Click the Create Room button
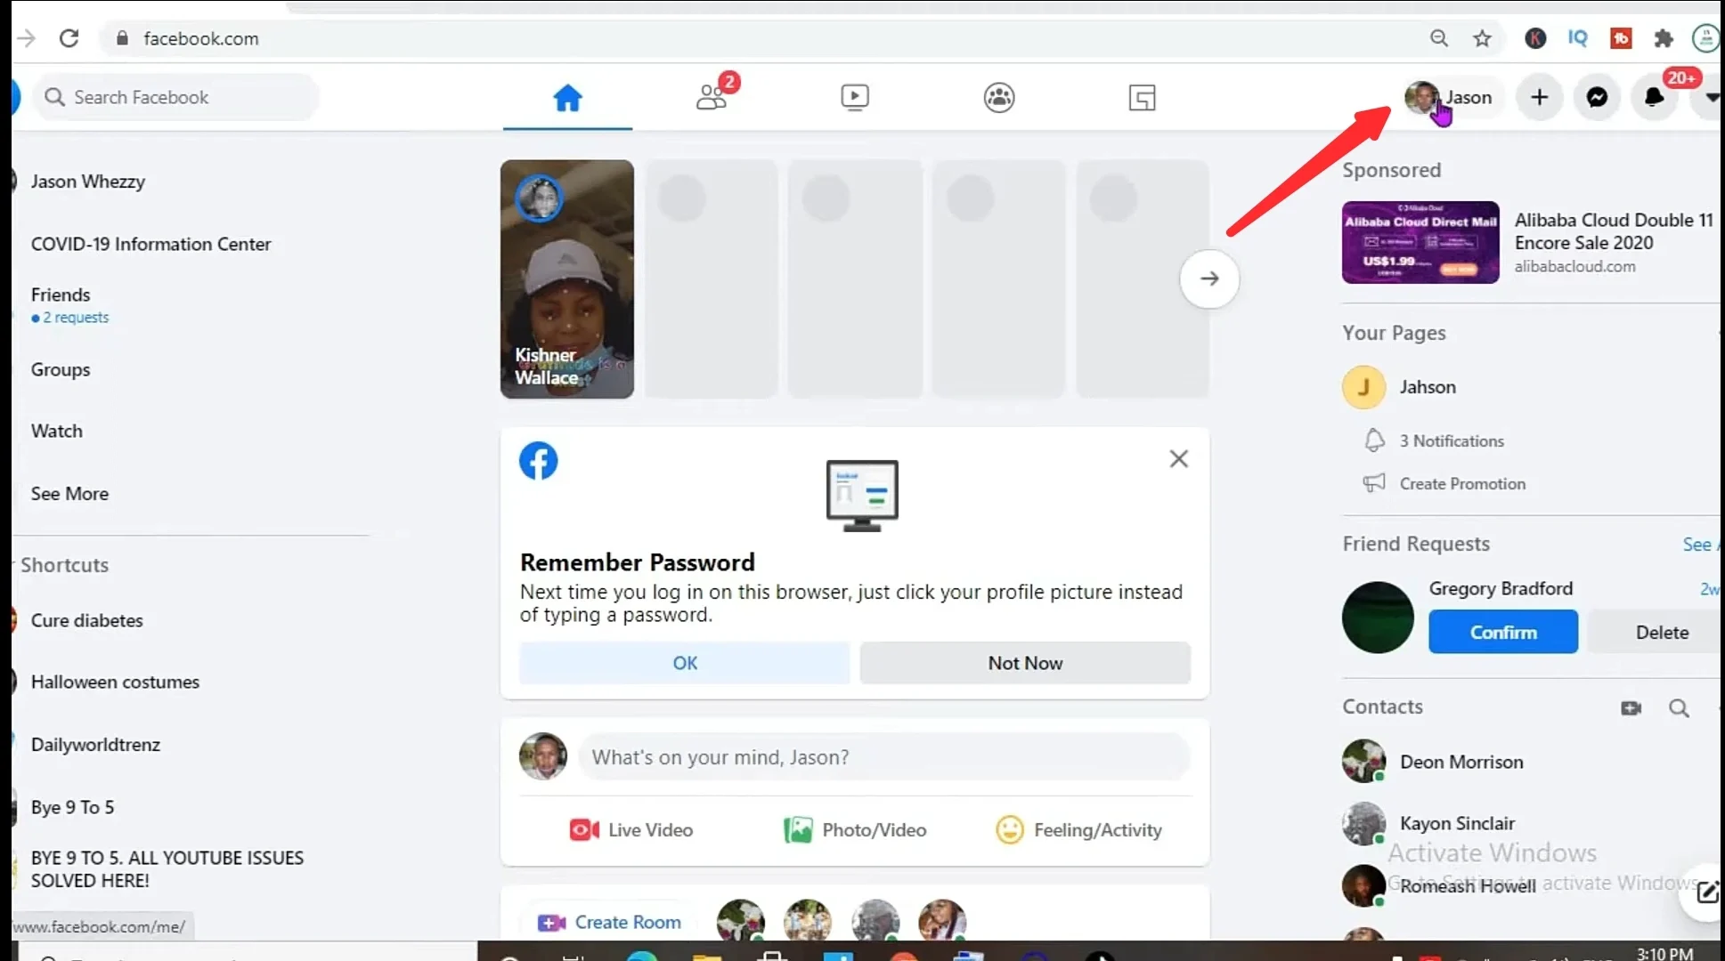The width and height of the screenshot is (1725, 961). point(611,923)
